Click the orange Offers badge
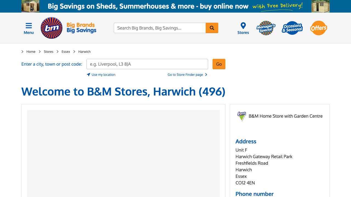 pyautogui.click(x=319, y=28)
